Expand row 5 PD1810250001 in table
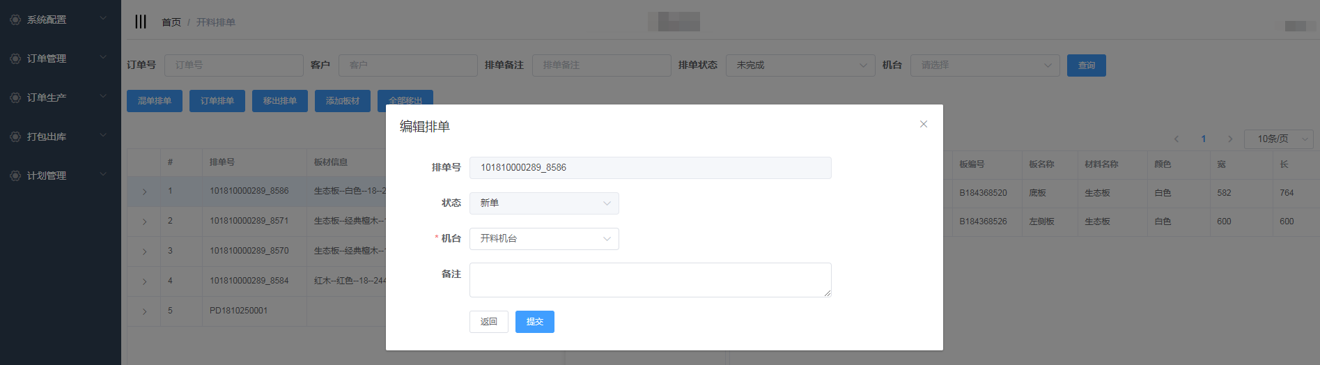Screen dimensions: 1320x365 click(144, 311)
